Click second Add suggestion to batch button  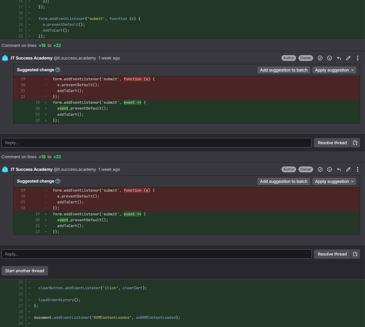point(283,181)
